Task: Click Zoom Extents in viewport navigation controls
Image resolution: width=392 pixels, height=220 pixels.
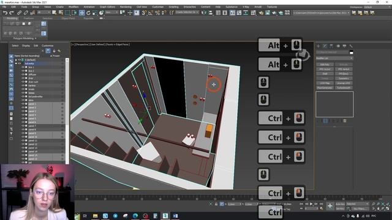Action: 383,204
